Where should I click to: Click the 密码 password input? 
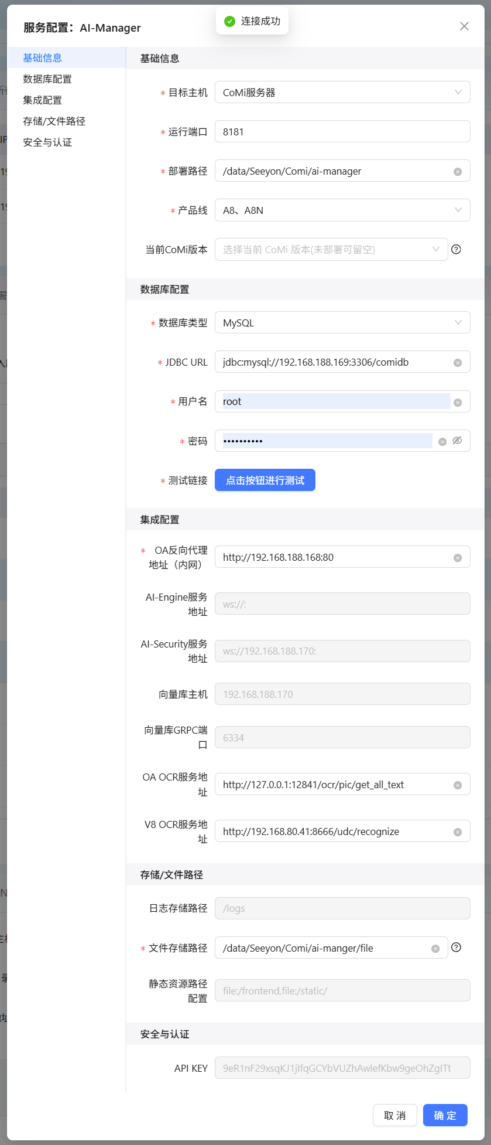pyautogui.click(x=342, y=441)
